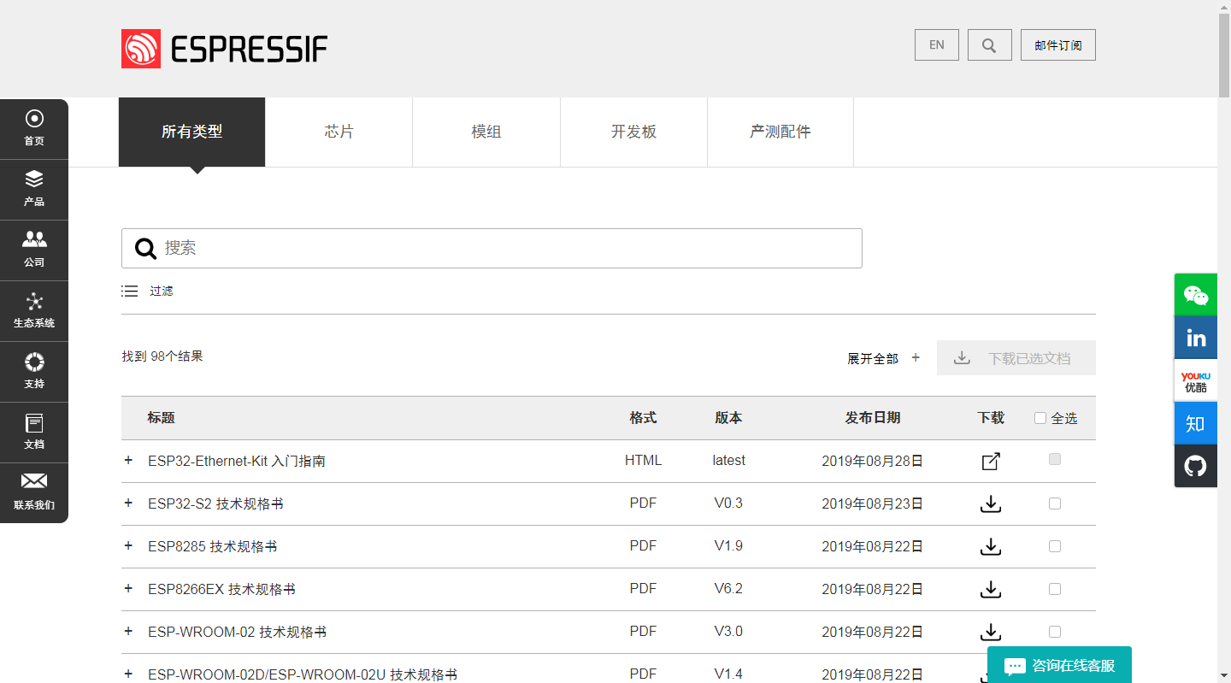This screenshot has height=683, width=1231.
Task: Open 文档 in the left sidebar
Action: click(x=34, y=433)
